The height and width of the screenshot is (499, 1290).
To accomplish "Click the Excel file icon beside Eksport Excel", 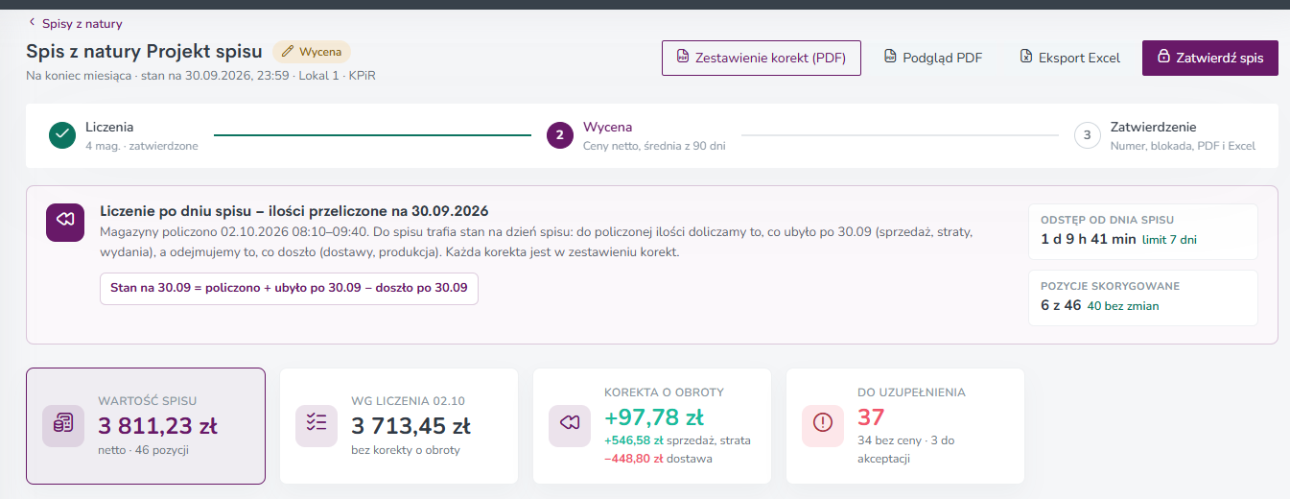I will pyautogui.click(x=1026, y=58).
